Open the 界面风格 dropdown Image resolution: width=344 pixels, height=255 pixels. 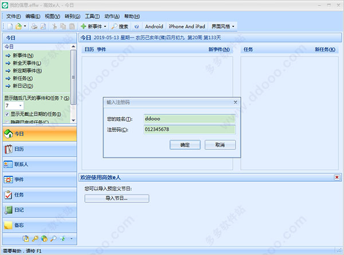tap(223, 26)
